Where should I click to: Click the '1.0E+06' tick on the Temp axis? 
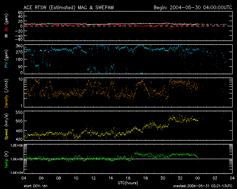pos(17,145)
